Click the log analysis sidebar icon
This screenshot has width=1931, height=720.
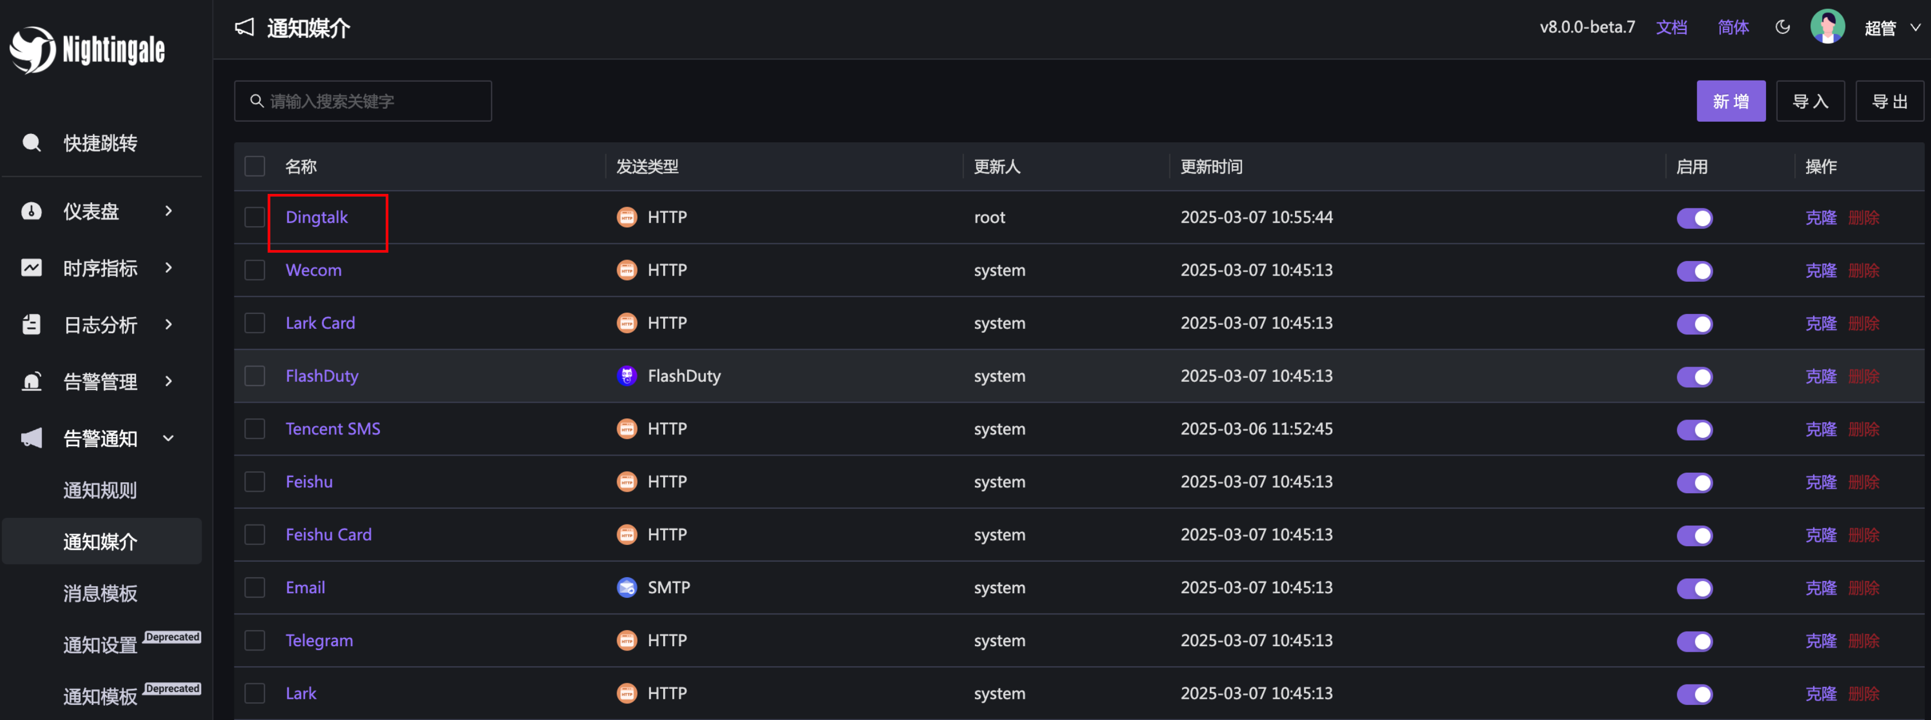coord(32,325)
